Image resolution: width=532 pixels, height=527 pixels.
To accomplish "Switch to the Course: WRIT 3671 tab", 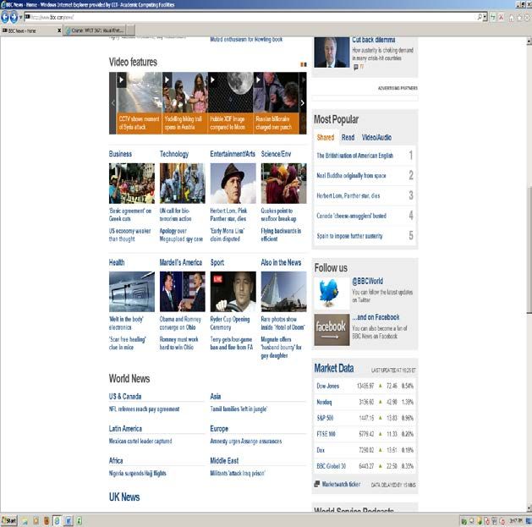I will point(95,30).
